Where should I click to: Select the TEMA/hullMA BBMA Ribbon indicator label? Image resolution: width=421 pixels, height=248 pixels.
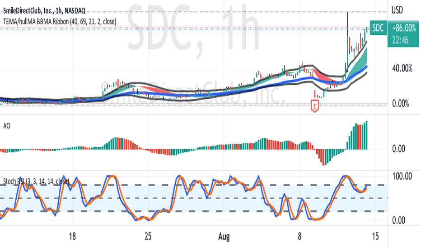point(60,22)
